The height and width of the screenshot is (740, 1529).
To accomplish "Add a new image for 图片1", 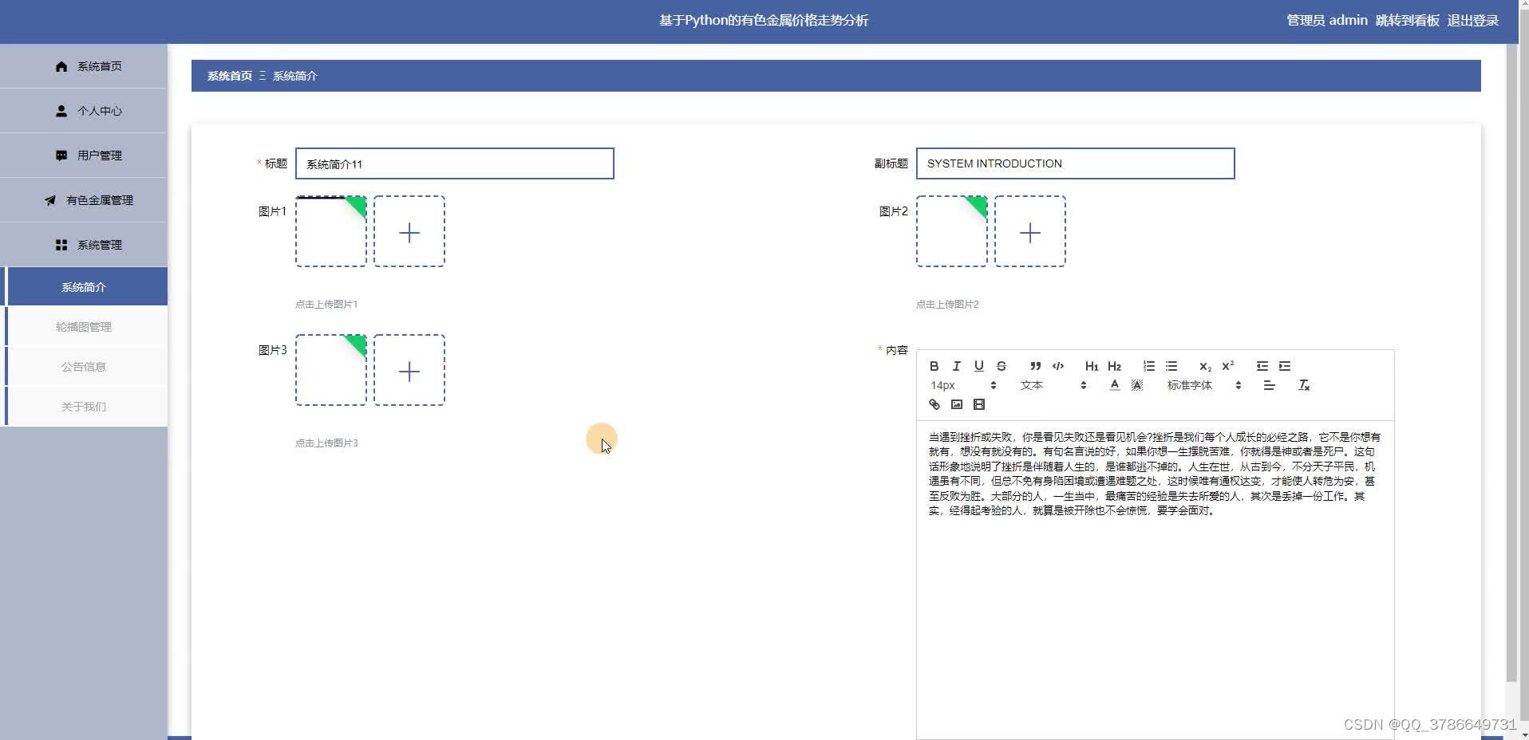I will [x=409, y=231].
